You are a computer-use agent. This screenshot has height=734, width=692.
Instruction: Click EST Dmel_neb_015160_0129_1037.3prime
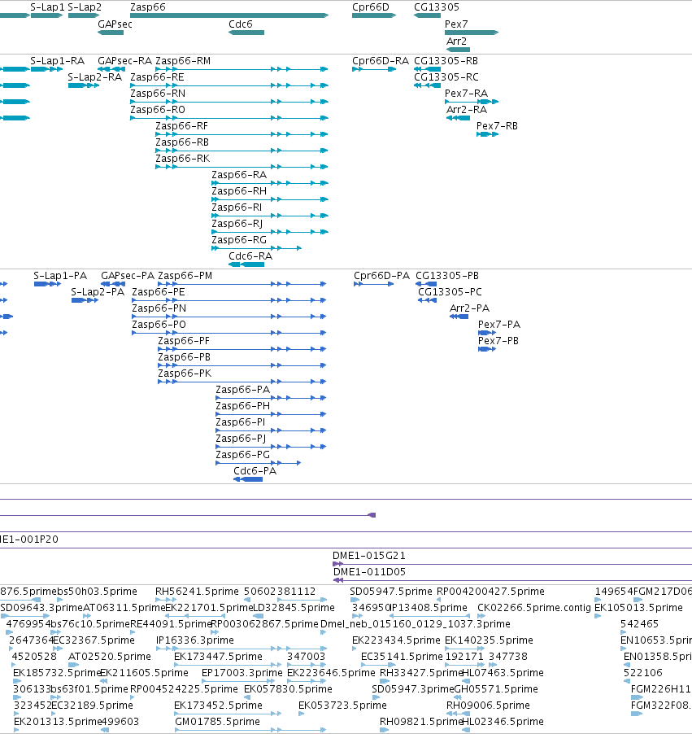coord(416,624)
